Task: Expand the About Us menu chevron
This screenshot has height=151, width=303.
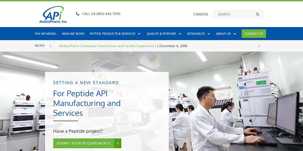Action: (235, 34)
